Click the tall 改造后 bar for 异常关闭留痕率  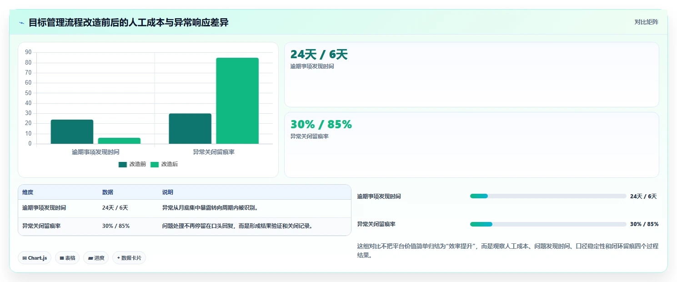point(237,101)
